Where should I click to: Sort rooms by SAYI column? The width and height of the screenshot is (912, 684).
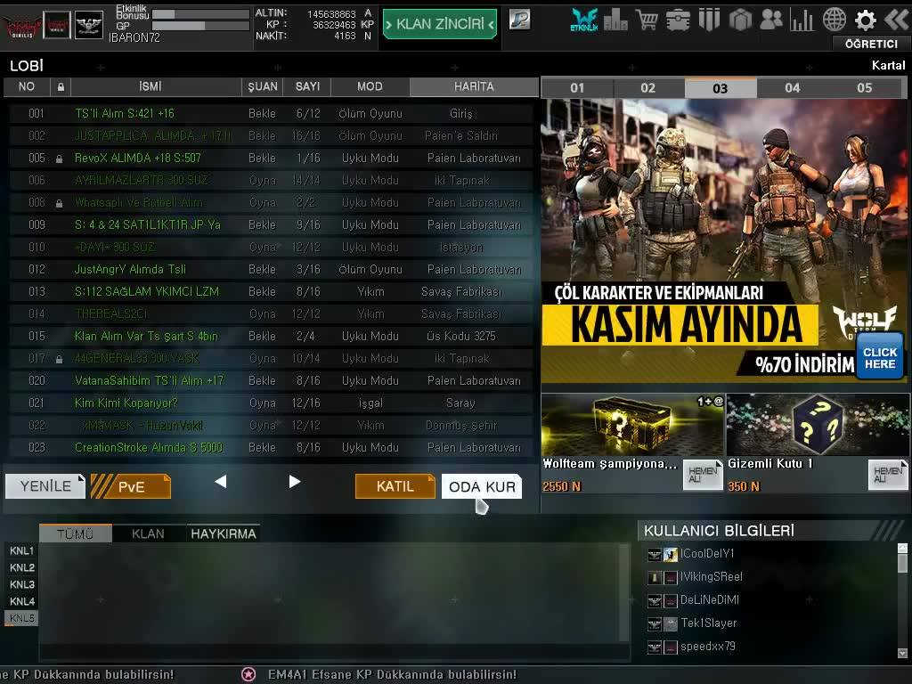click(x=307, y=86)
